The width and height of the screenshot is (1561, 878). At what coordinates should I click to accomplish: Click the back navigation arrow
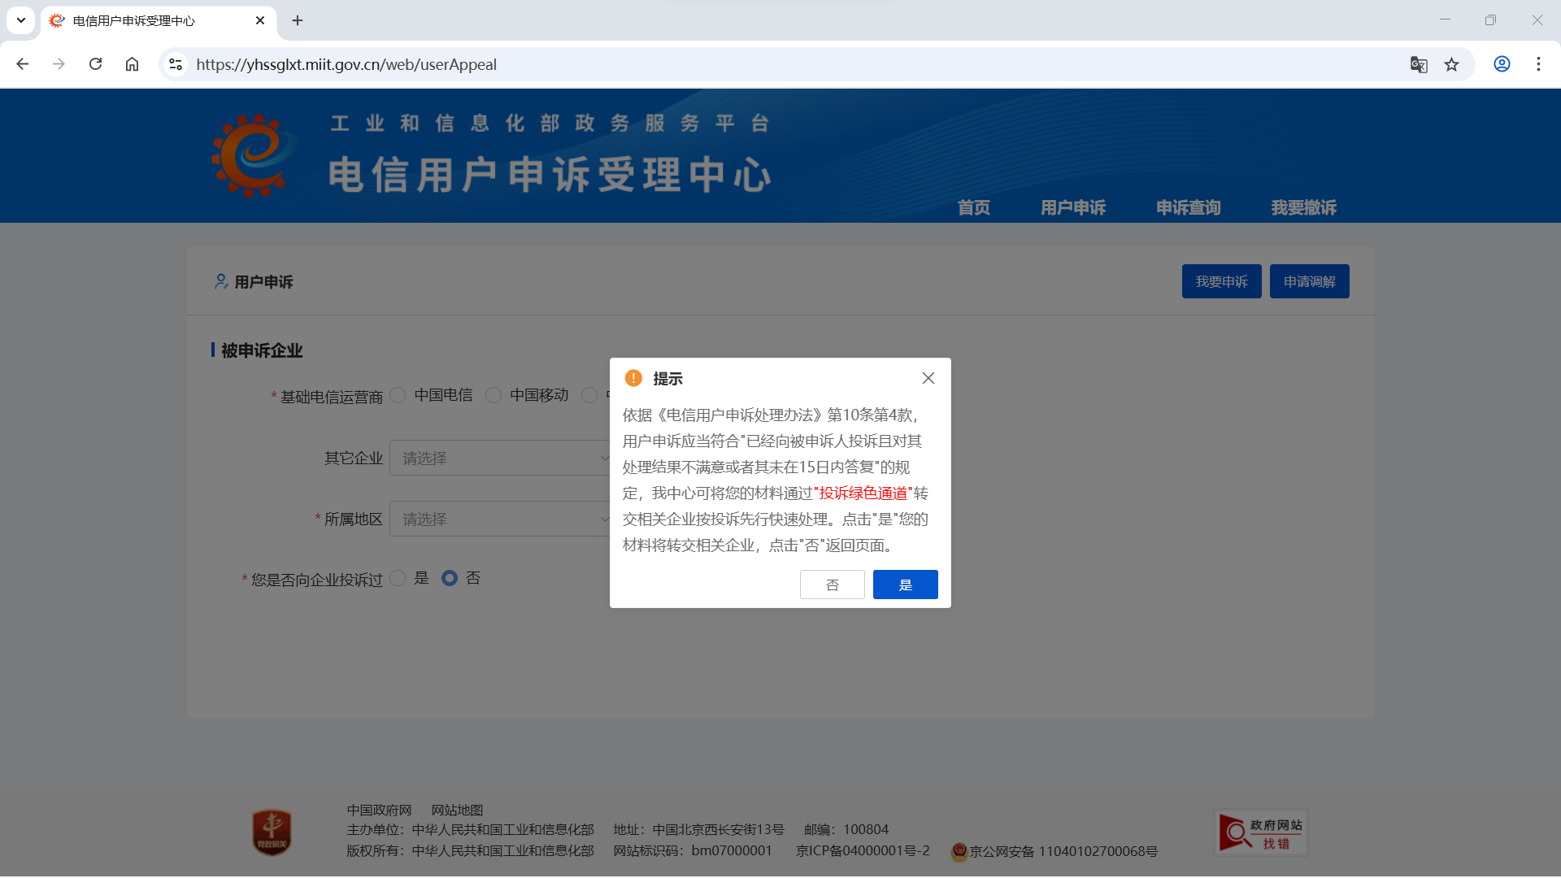coord(23,64)
